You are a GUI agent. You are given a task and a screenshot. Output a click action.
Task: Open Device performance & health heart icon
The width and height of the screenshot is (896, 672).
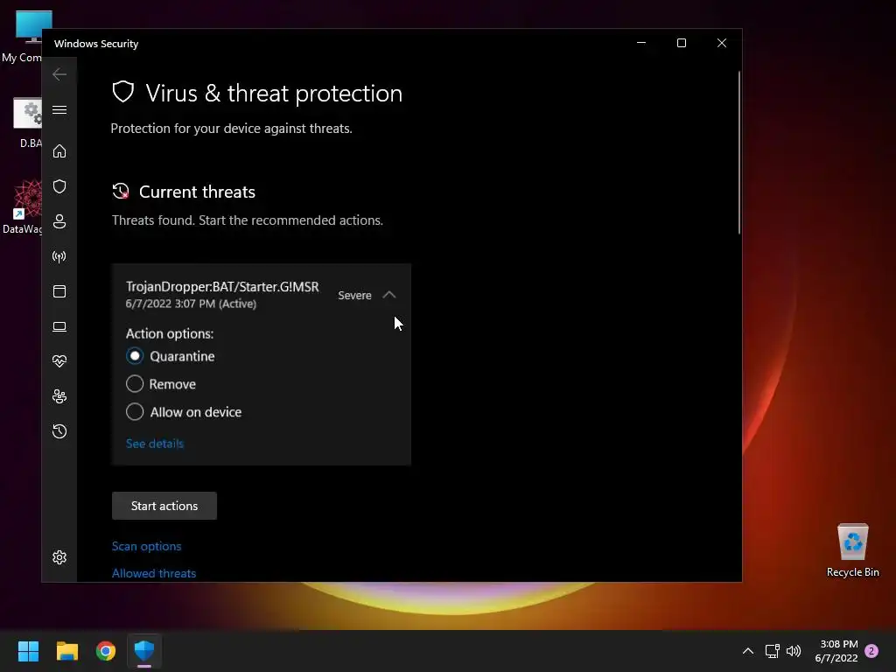pyautogui.click(x=59, y=361)
